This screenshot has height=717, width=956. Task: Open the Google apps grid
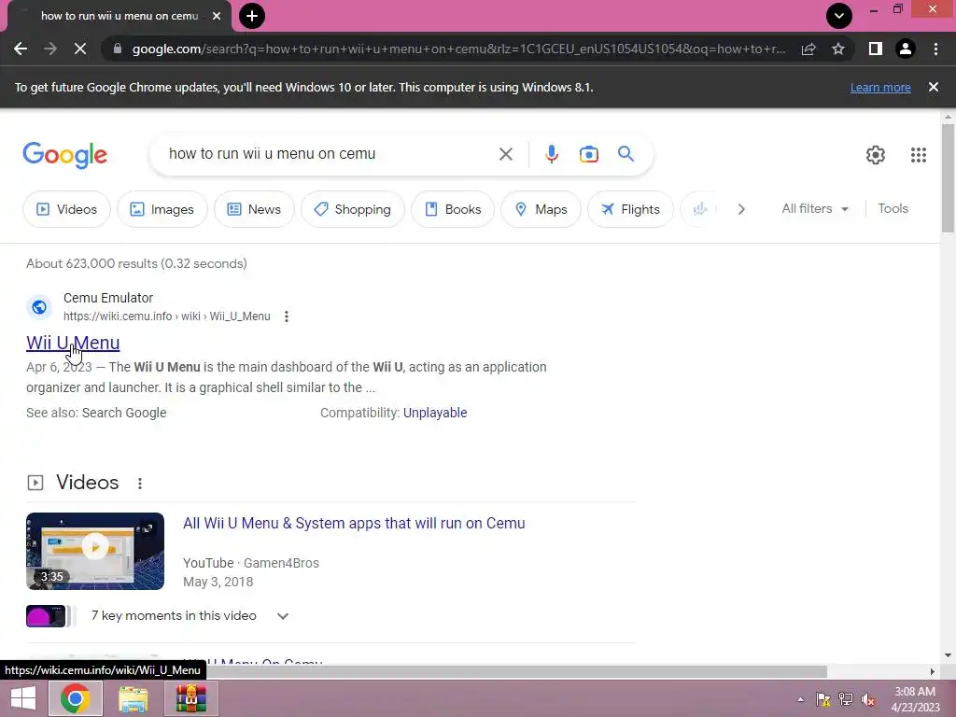tap(919, 155)
